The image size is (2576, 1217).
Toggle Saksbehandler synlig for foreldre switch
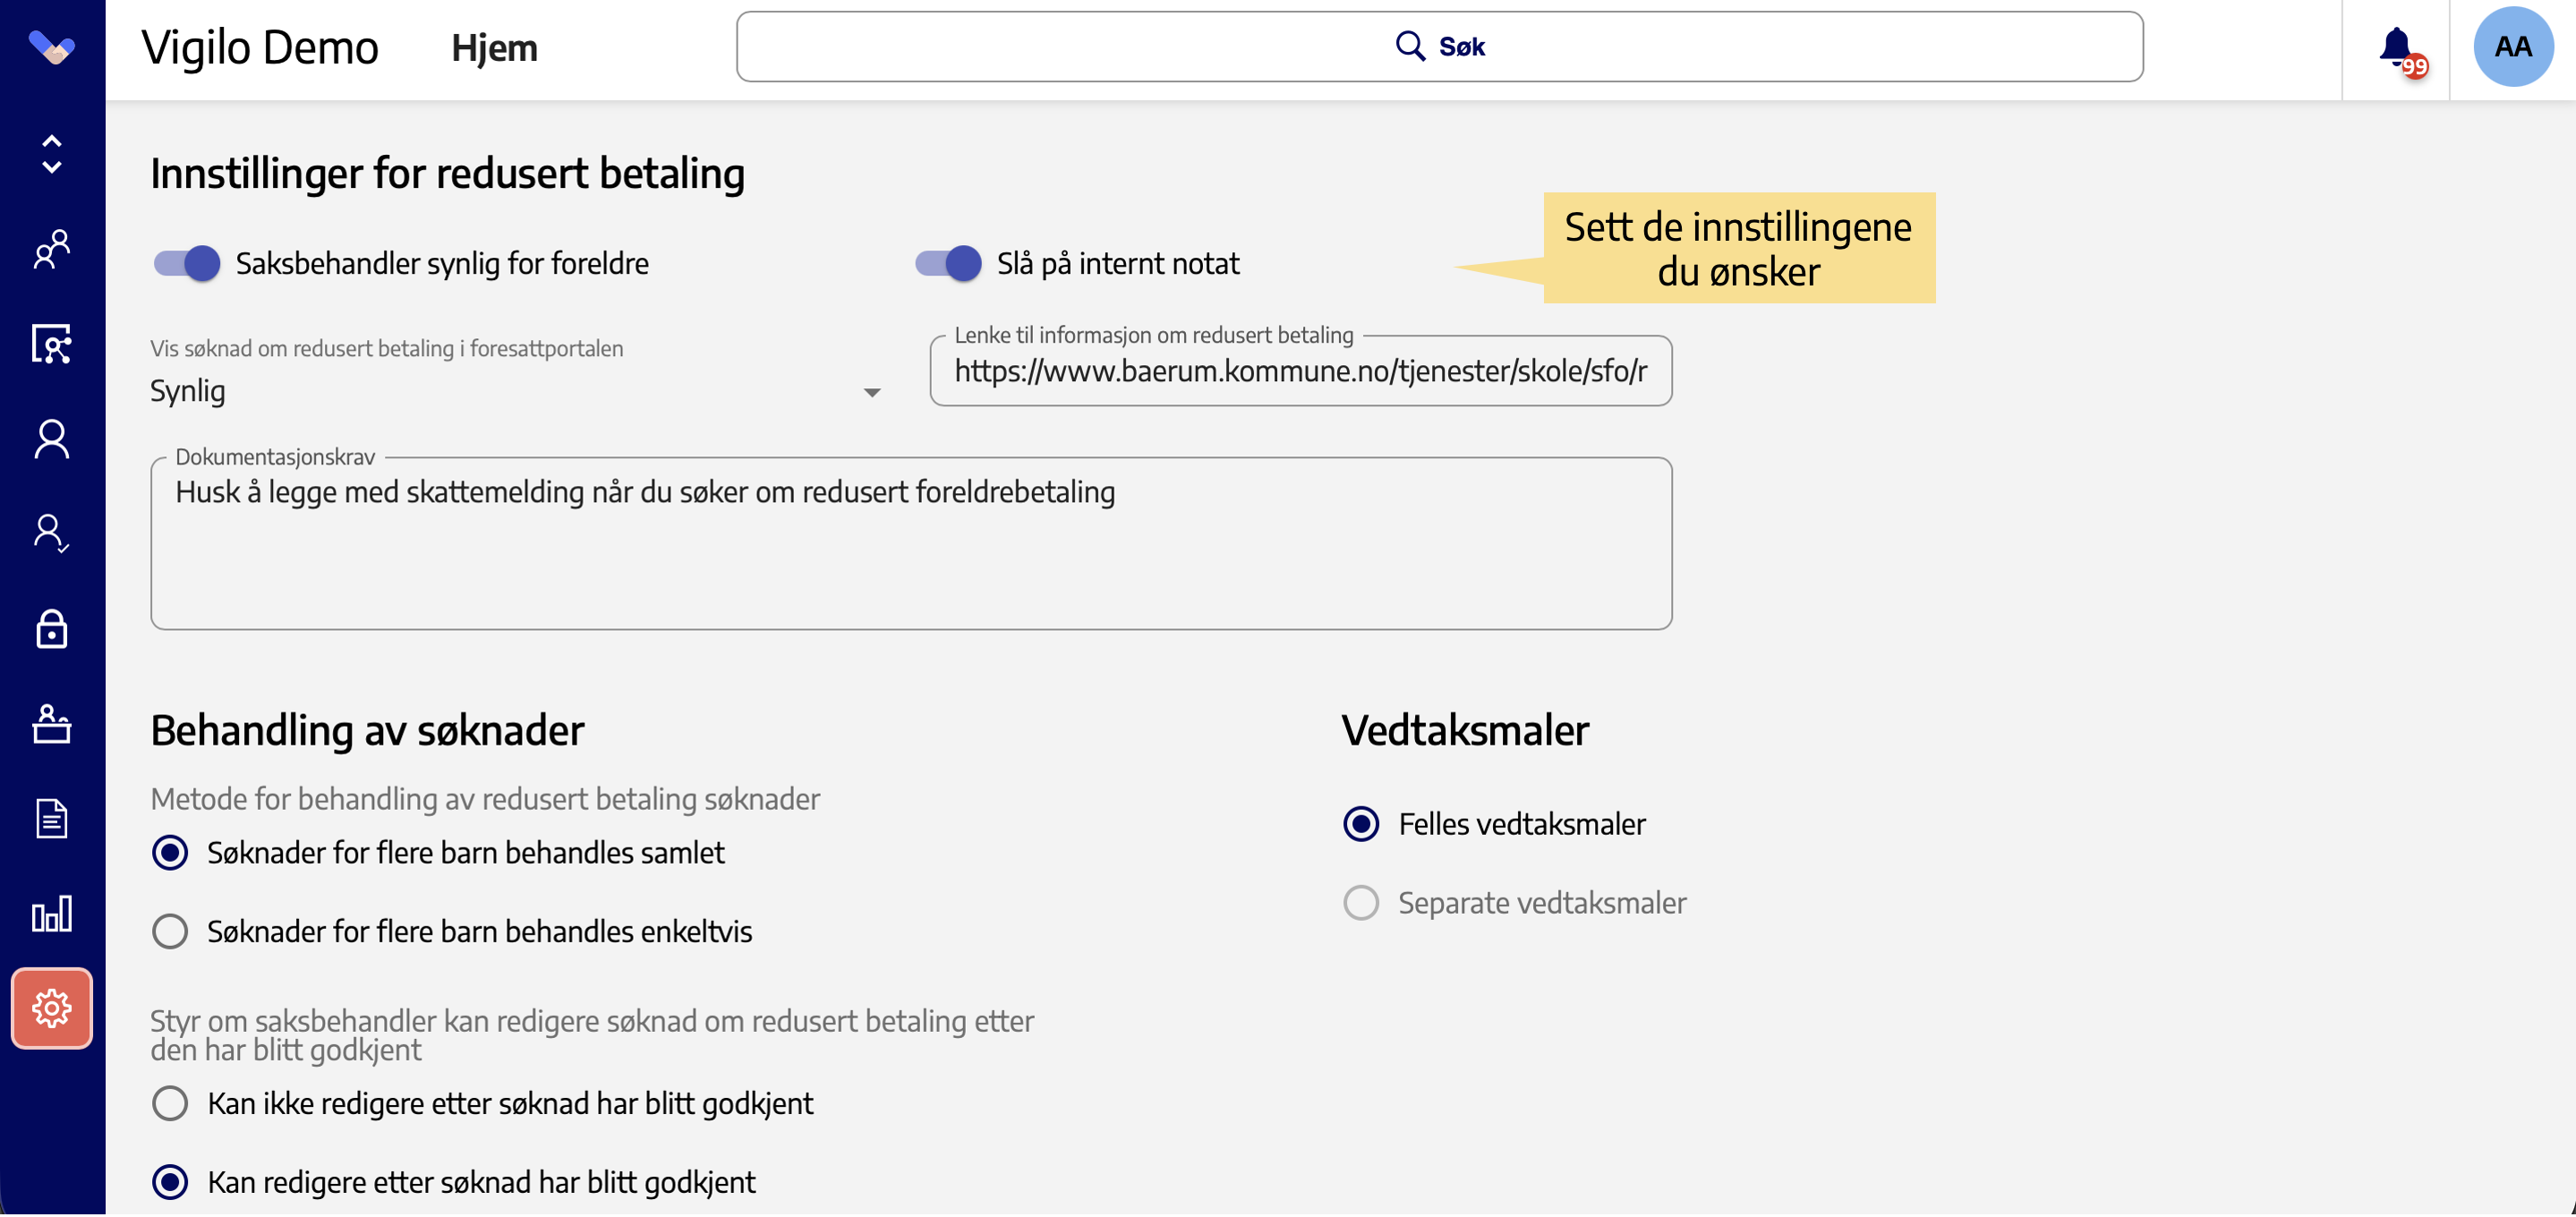click(x=187, y=263)
